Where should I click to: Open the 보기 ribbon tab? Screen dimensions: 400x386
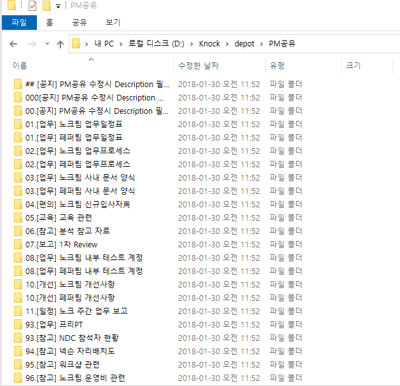(x=113, y=22)
